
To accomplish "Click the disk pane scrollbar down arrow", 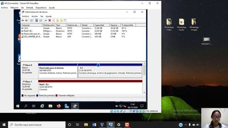I will pos(144,92).
